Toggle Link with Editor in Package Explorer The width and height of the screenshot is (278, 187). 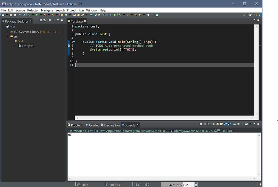(x=44, y=20)
